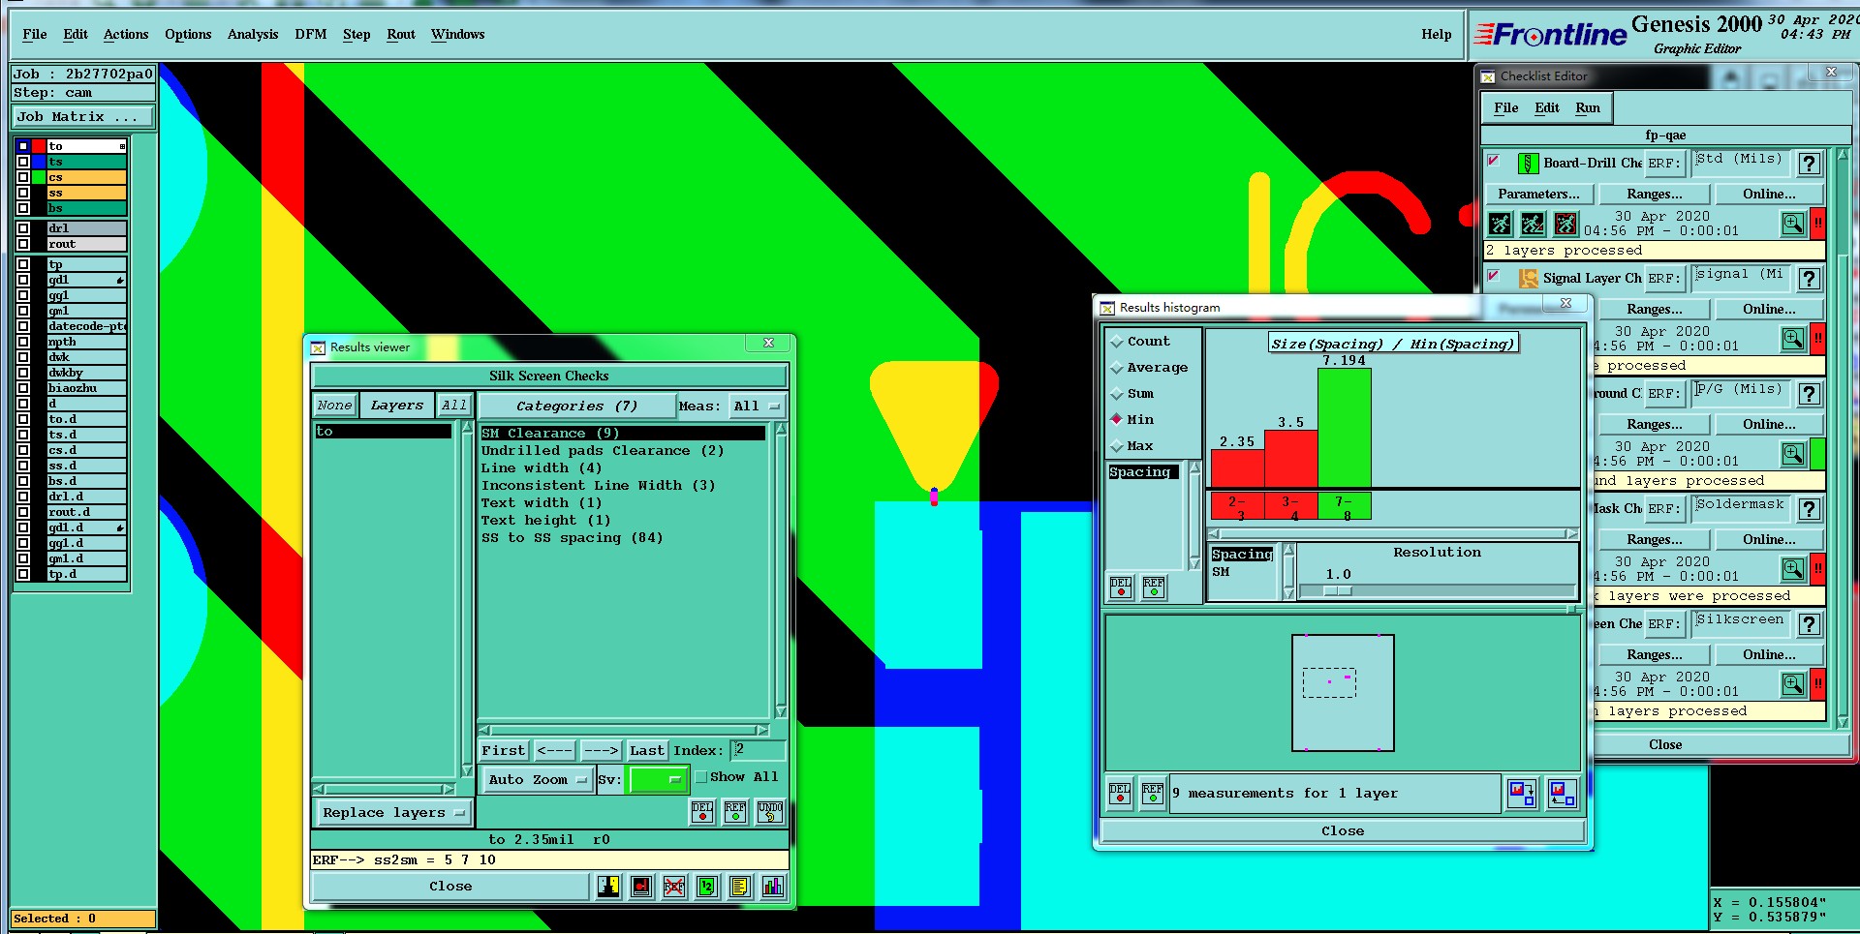Open the Rout menu
The width and height of the screenshot is (1860, 934).
coord(401,35)
